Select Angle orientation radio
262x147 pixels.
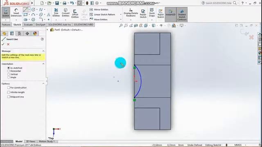pyautogui.click(x=9, y=77)
